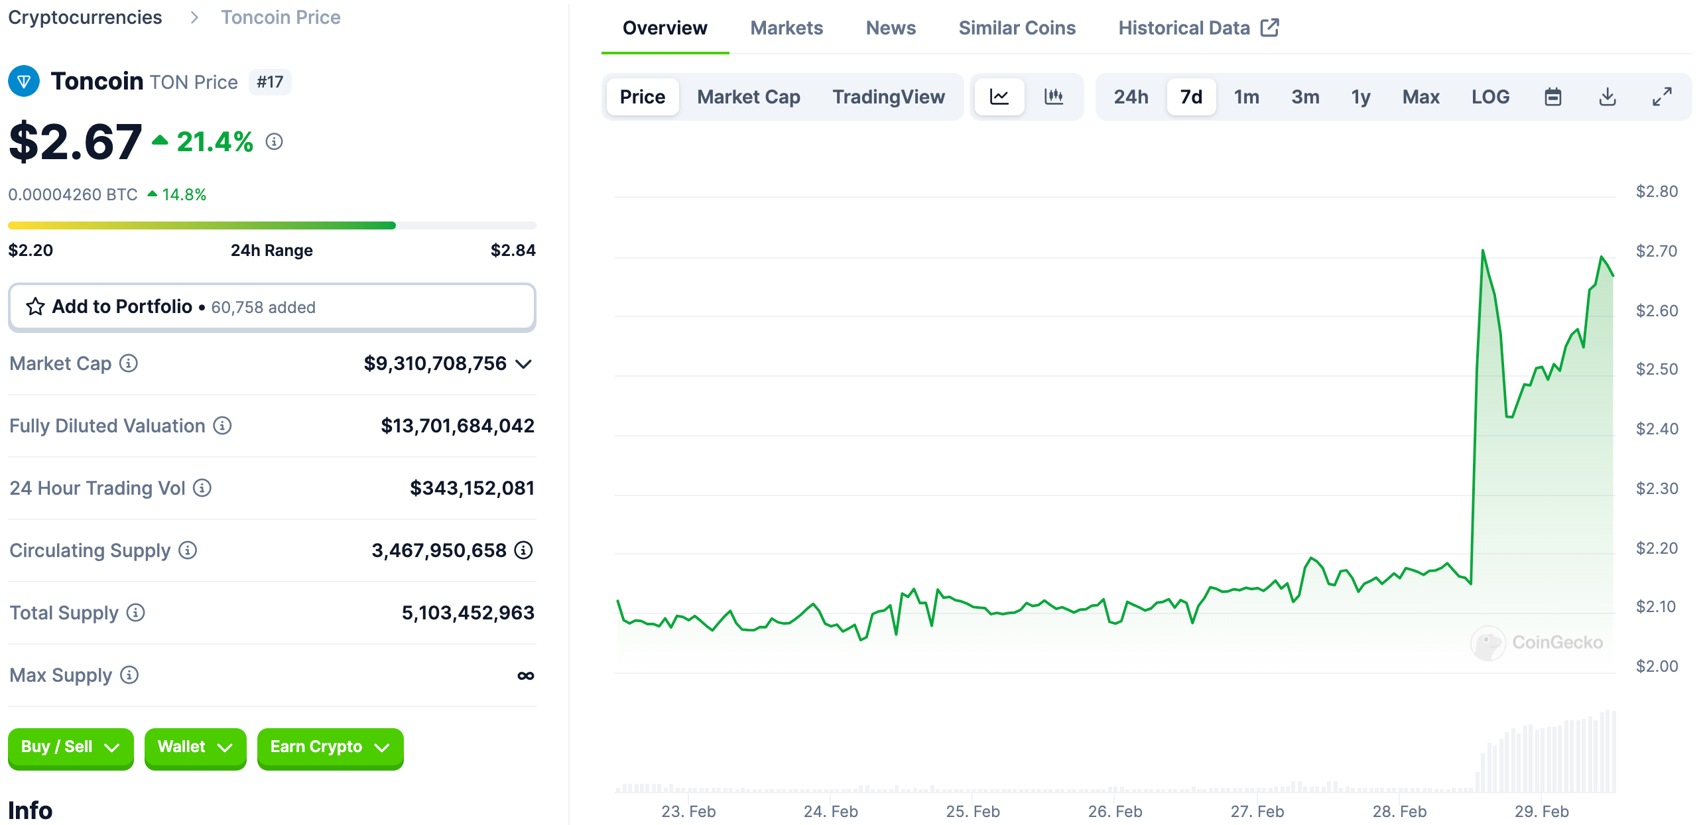Open Cryptocurrencies breadcrumb link

click(x=85, y=17)
